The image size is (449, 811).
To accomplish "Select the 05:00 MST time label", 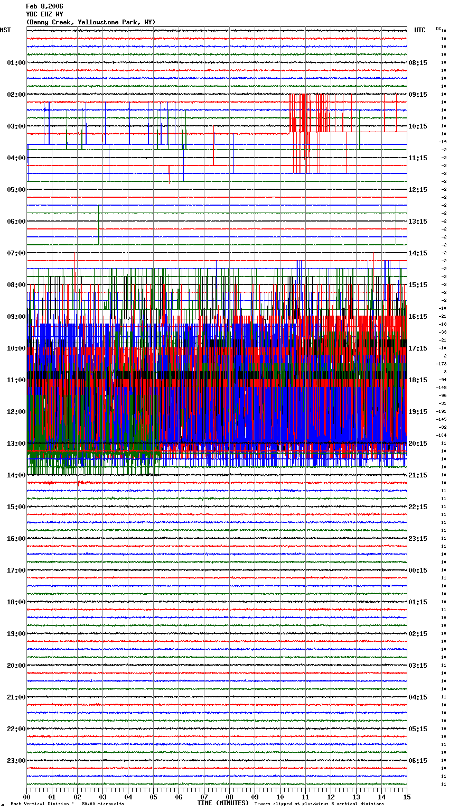I will point(16,190).
